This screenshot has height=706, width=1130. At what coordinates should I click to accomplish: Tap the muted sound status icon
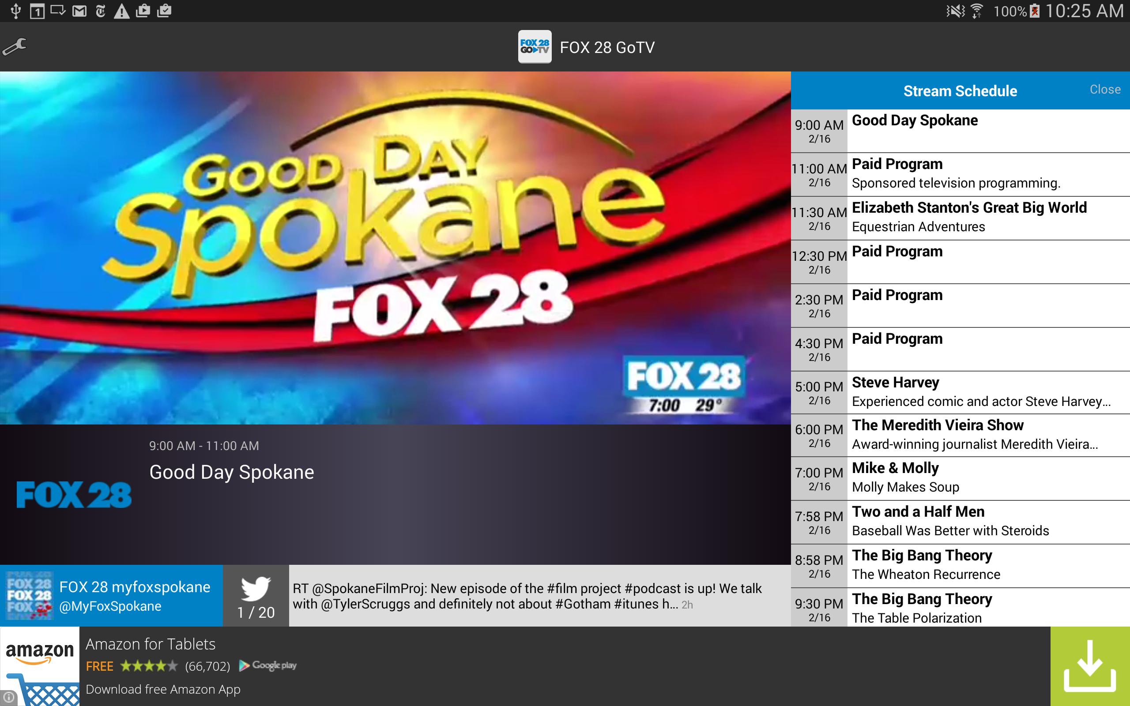955,11
